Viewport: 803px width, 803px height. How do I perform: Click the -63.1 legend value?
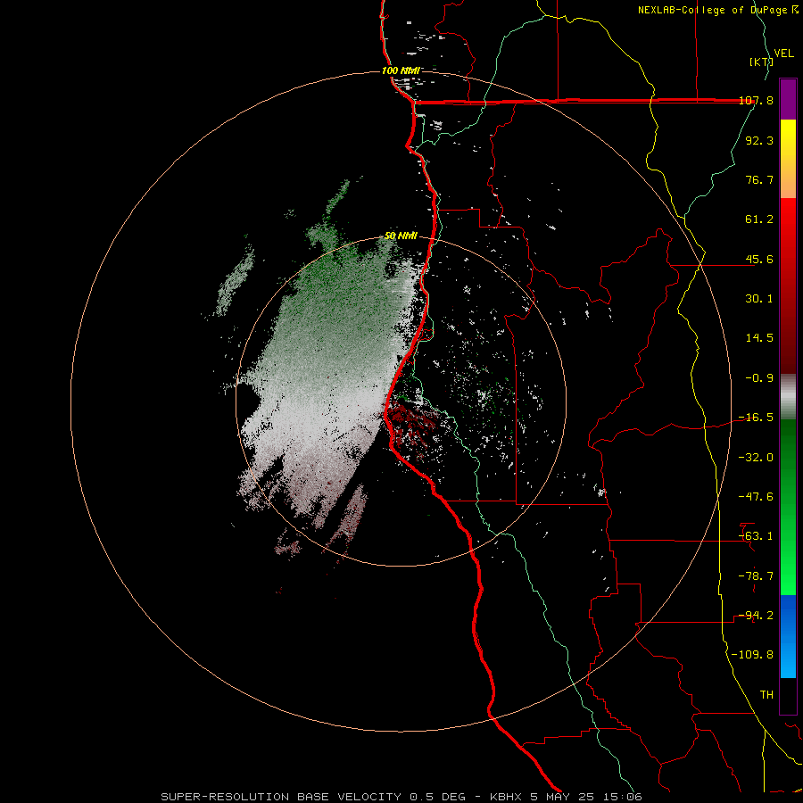coord(756,536)
